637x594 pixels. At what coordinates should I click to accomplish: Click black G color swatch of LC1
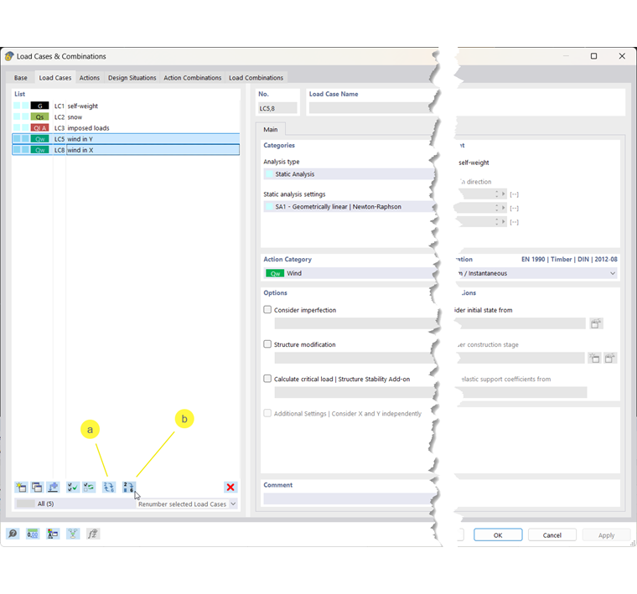click(40, 106)
